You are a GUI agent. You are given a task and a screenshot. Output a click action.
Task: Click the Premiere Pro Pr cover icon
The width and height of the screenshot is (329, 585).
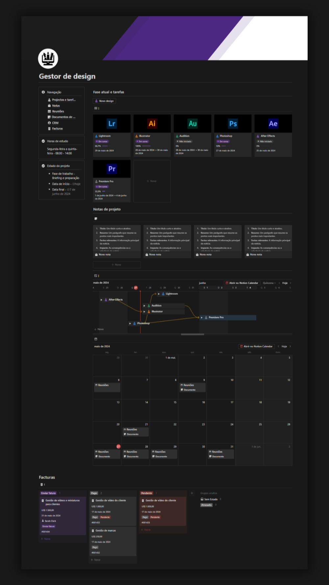[112, 169]
